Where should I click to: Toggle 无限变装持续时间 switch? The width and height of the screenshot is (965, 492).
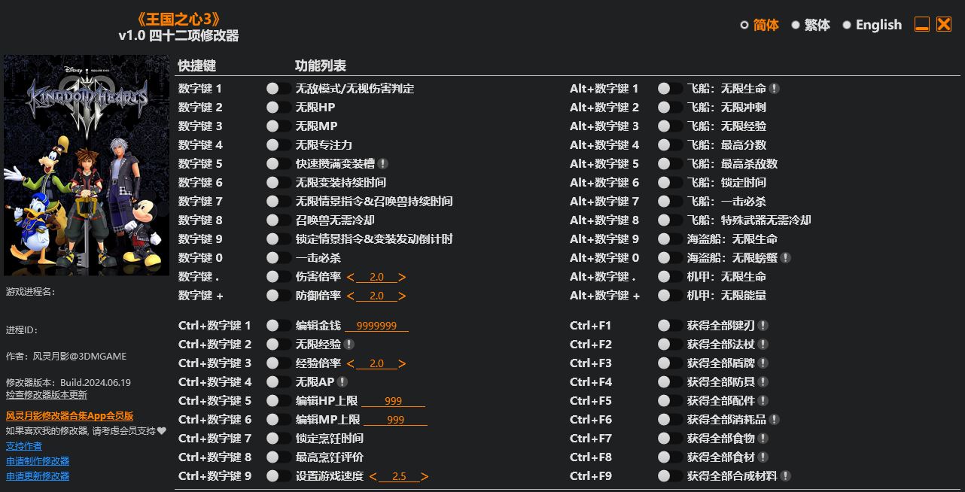[279, 183]
